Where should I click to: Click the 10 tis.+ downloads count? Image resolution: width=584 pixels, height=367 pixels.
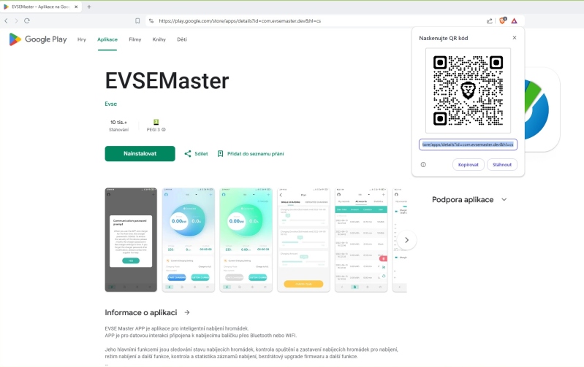(x=118, y=122)
